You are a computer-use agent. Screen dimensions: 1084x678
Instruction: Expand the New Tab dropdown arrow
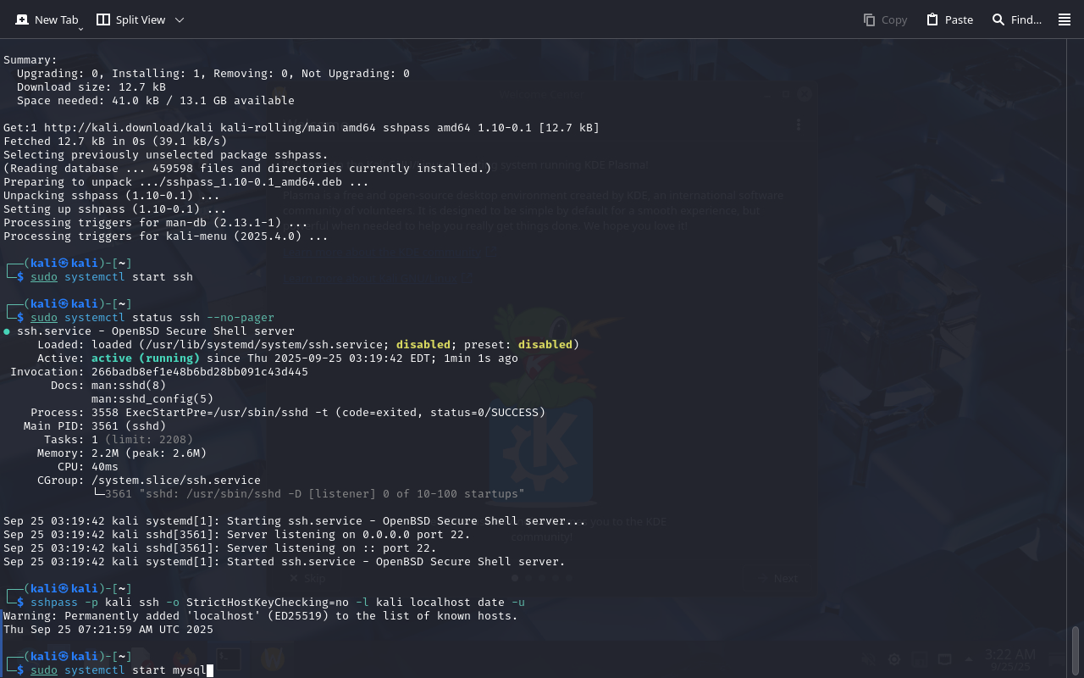click(x=80, y=29)
